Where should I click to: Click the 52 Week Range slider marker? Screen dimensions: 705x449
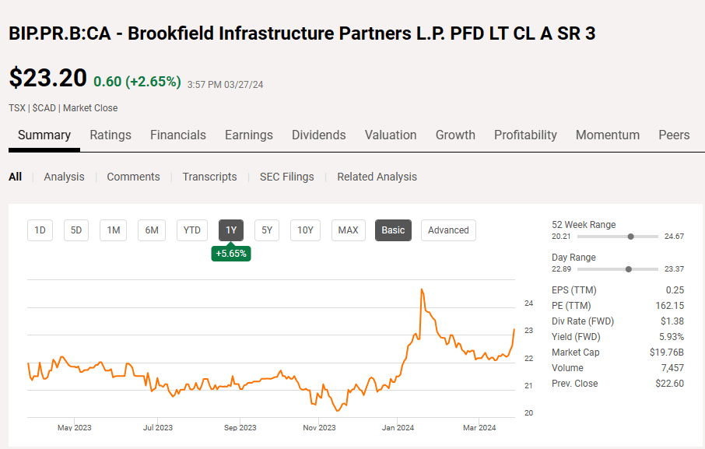631,237
